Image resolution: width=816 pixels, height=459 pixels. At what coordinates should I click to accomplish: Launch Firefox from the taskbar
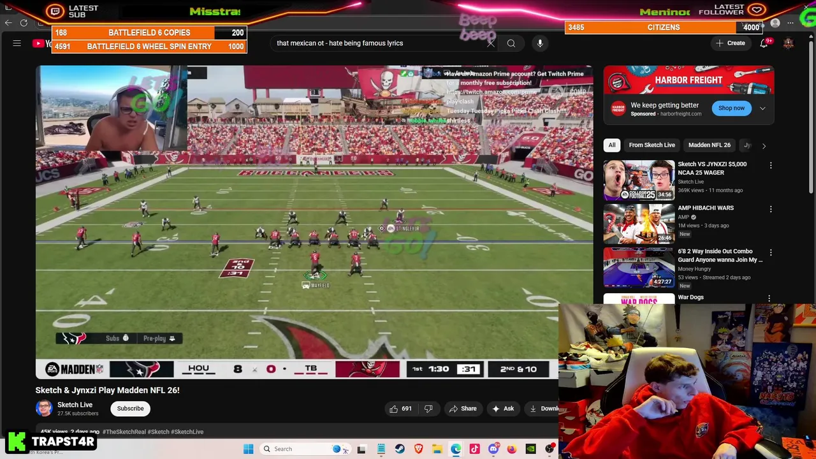[512, 449]
